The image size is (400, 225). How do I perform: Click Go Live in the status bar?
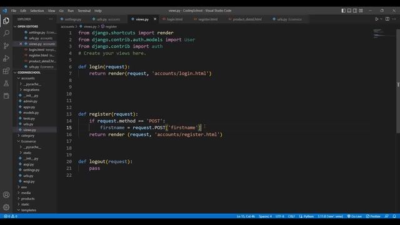pyautogui.click(x=354, y=216)
